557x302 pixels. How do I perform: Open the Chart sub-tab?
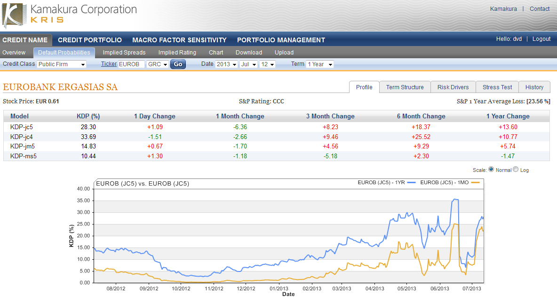click(216, 53)
